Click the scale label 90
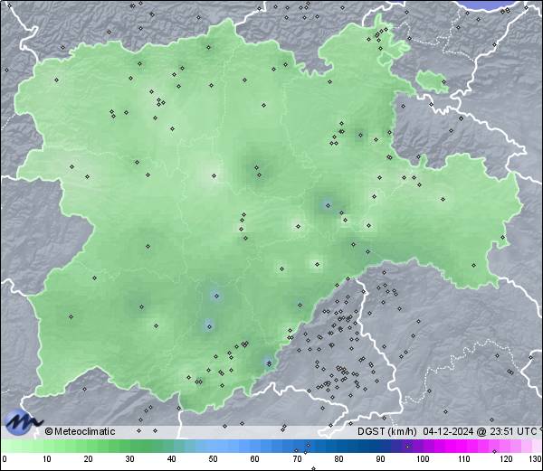 tap(381, 459)
